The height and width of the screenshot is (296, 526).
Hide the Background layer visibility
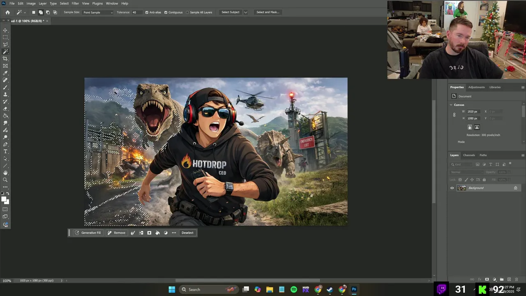[x=452, y=188]
